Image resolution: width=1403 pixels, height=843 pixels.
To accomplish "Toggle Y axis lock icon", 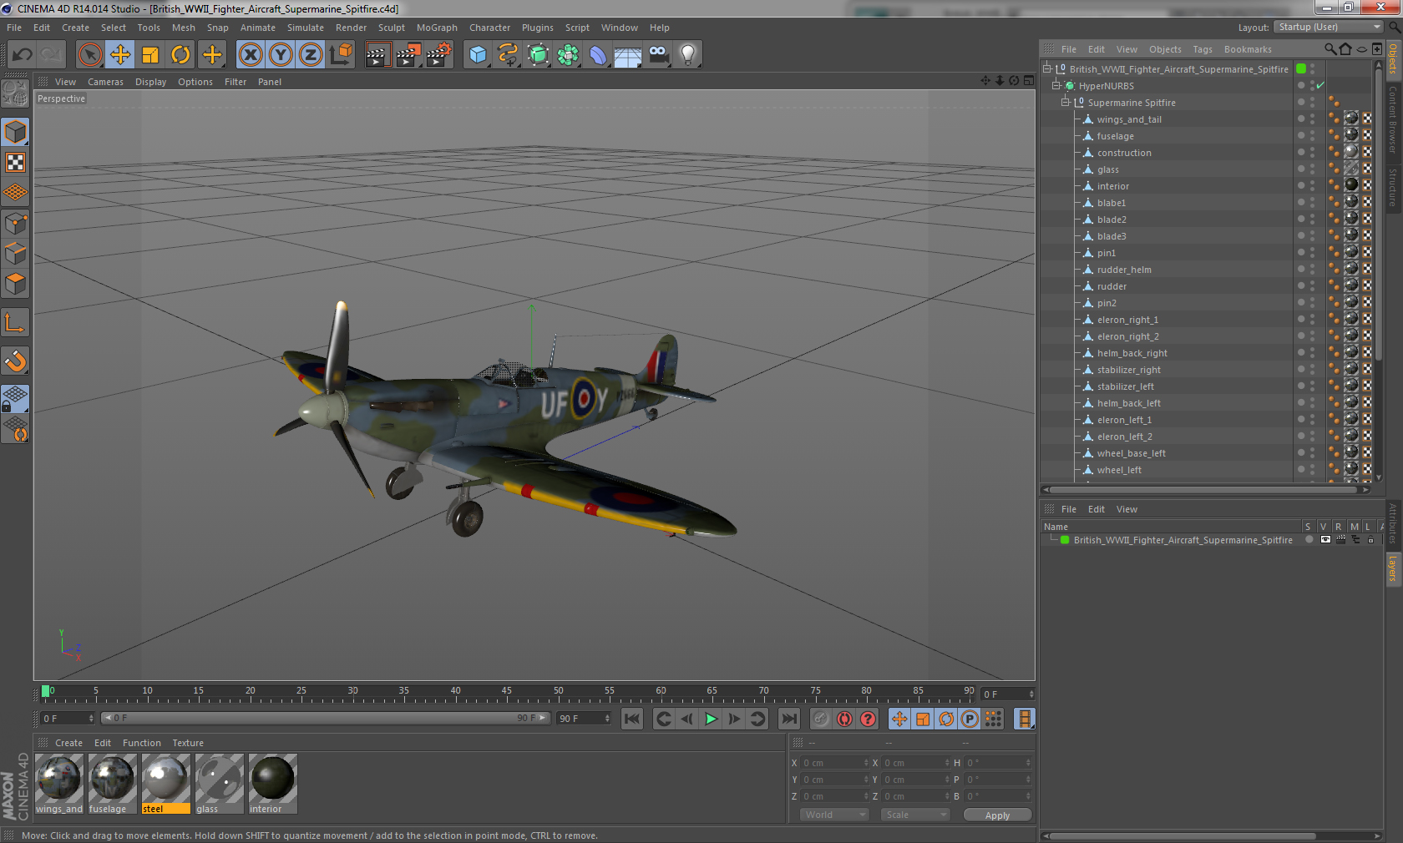I will coord(281,55).
